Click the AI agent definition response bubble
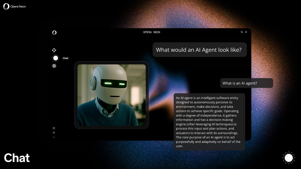Viewport: 301px width, 169px height. click(x=209, y=122)
